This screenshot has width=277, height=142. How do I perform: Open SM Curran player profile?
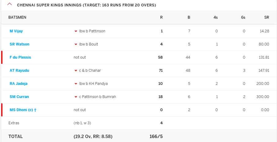tap(19, 97)
